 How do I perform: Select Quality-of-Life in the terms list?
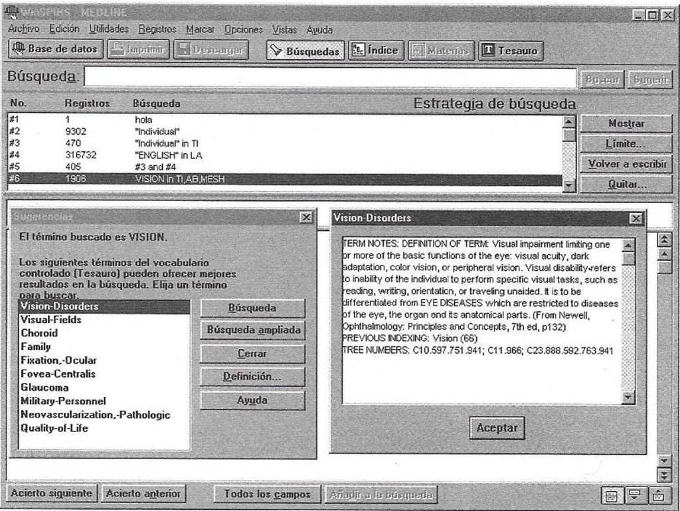click(x=104, y=428)
